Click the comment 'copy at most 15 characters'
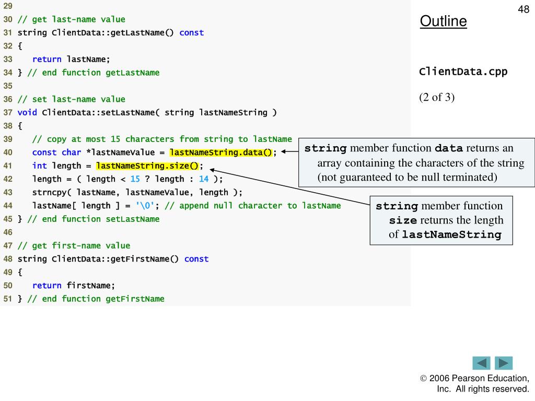This screenshot has width=535, height=401. 162,139
